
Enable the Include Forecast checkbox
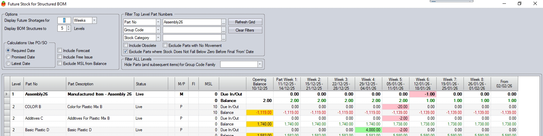[60, 51]
